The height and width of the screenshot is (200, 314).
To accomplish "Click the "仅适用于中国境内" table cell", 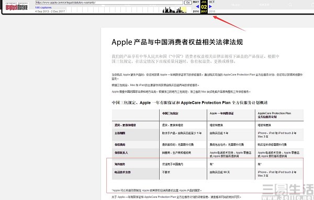I will [173, 164].
